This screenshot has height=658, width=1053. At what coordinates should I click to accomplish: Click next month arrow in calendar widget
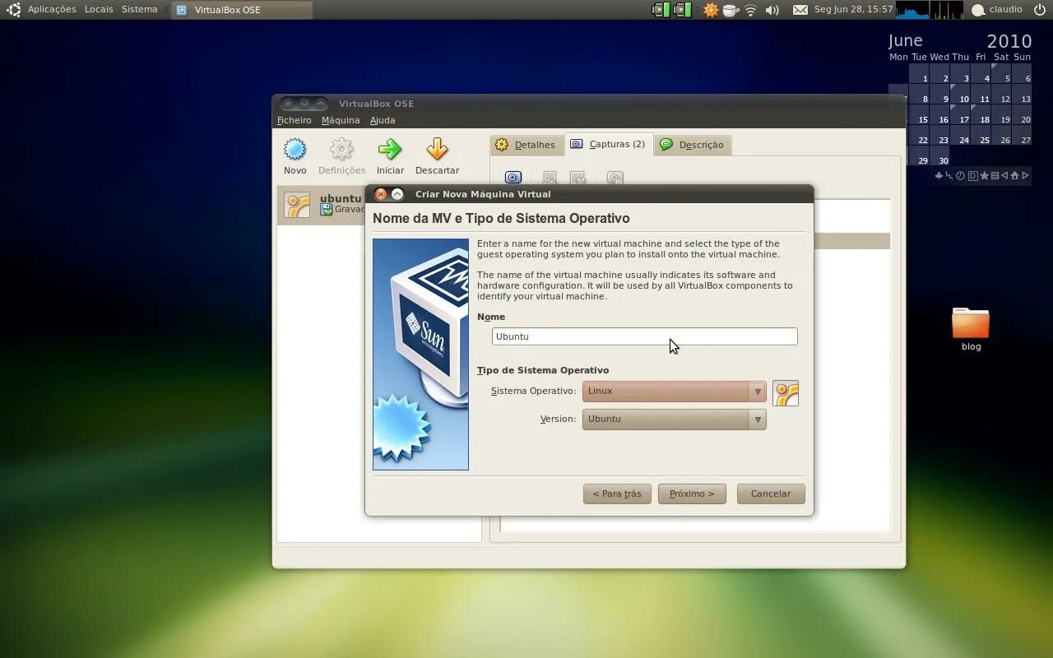1025,175
